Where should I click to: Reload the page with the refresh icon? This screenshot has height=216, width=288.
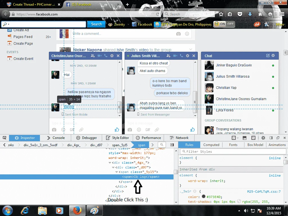click(x=157, y=14)
